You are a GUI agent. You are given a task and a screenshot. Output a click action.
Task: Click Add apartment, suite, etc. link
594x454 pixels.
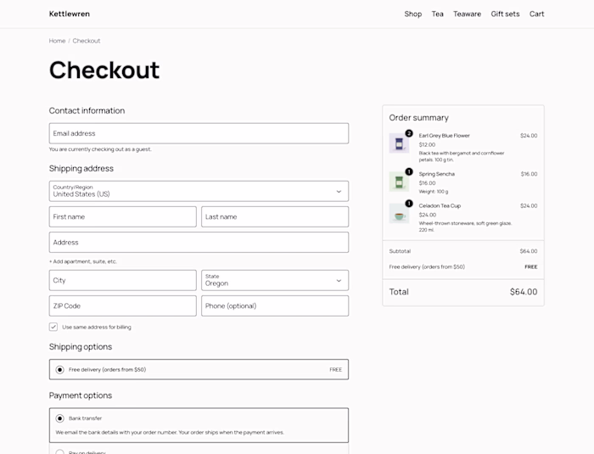(x=83, y=261)
